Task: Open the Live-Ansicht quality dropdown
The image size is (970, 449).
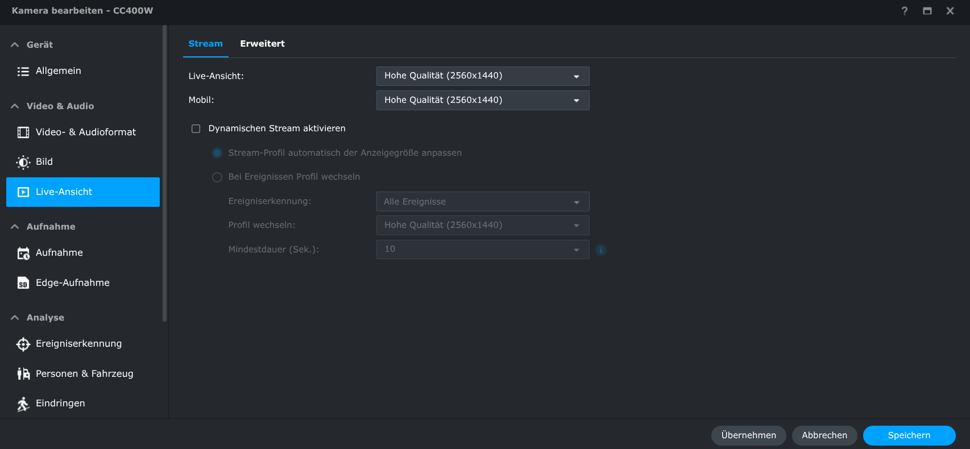Action: tap(482, 76)
